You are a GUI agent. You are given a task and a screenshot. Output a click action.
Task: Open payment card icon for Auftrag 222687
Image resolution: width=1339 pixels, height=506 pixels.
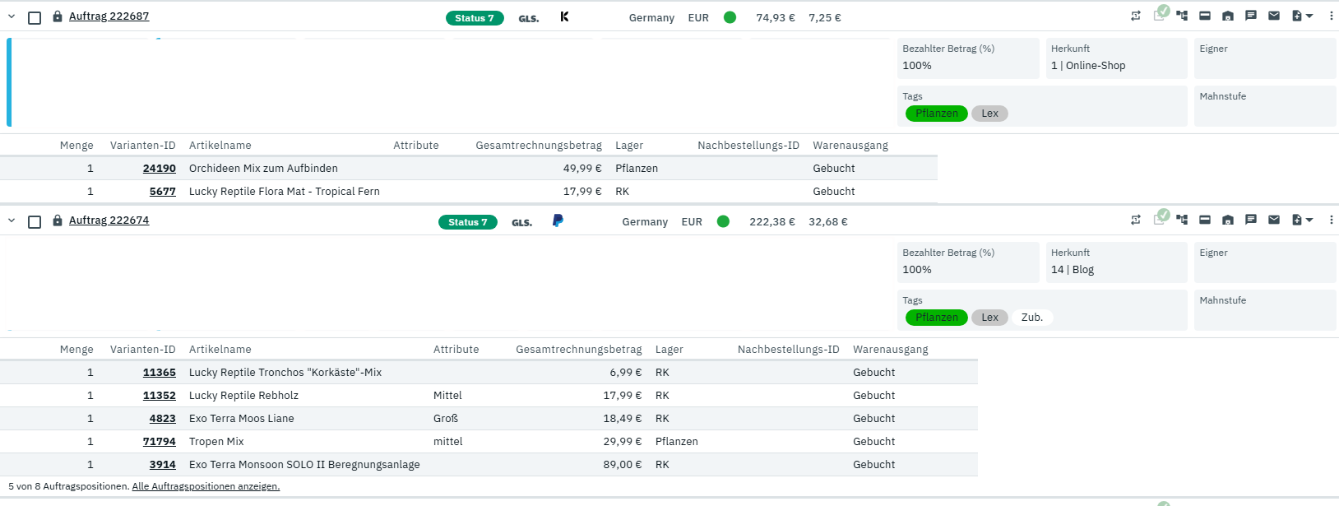[x=1205, y=16]
